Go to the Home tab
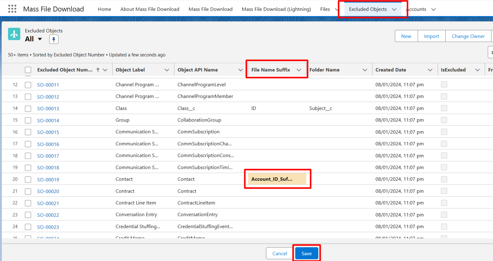 tap(104, 9)
